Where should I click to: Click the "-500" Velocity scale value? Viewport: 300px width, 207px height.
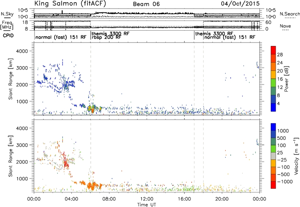(x=283, y=174)
